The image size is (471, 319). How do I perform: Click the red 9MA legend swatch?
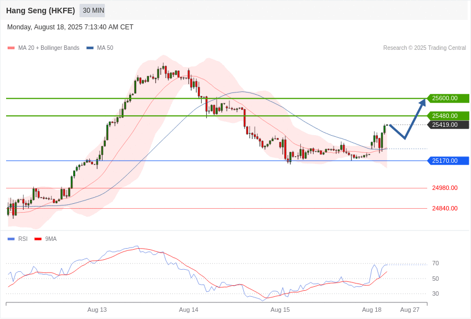tap(38, 239)
